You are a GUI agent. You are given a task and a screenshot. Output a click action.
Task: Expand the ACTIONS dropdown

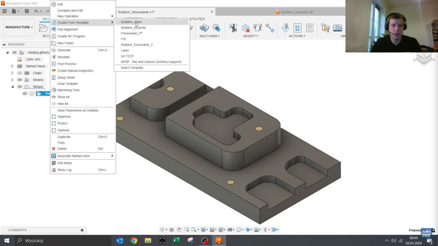(x=296, y=36)
